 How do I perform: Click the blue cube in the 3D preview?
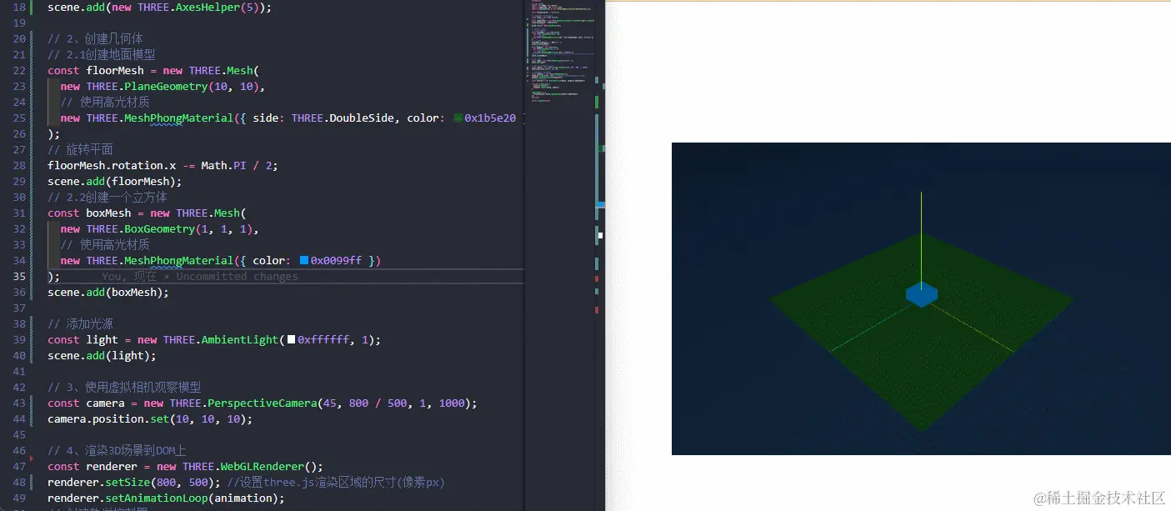point(921,294)
